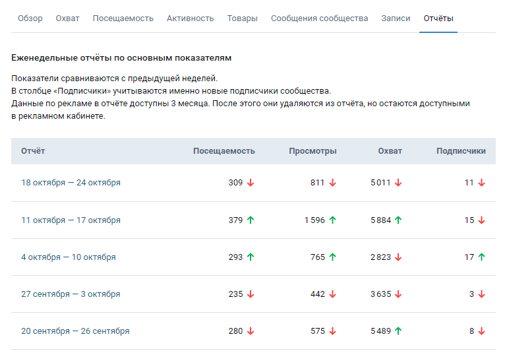Screen dimensions: 507x353
Task: Open the Обзор tab
Action: pos(30,18)
